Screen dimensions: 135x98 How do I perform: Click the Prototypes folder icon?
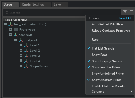(x=16, y=30)
